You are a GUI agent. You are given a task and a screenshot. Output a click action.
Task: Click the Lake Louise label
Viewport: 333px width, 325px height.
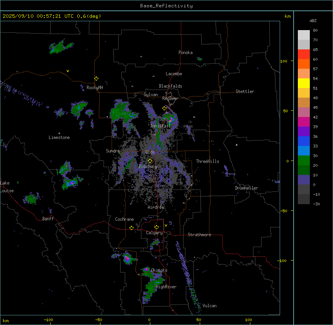pos(7,187)
